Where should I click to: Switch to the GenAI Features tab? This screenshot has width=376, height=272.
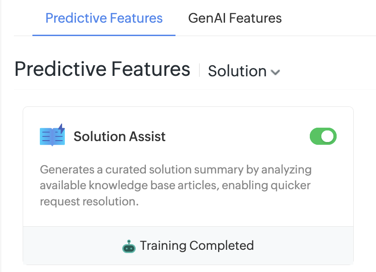(x=235, y=19)
